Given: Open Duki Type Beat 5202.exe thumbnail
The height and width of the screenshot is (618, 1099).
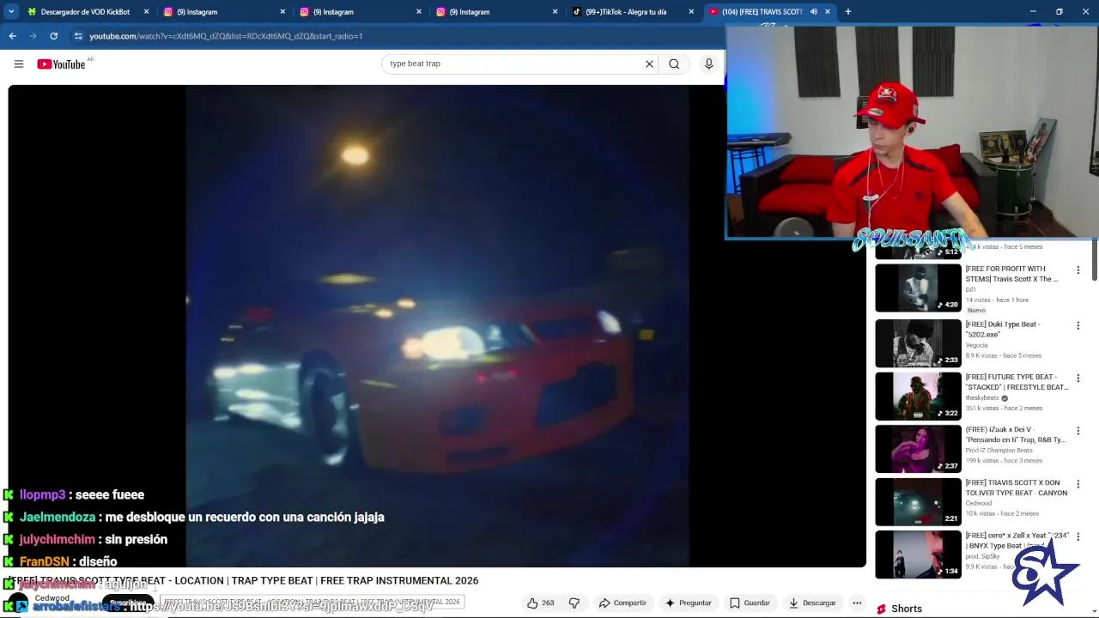Looking at the screenshot, I should point(918,343).
